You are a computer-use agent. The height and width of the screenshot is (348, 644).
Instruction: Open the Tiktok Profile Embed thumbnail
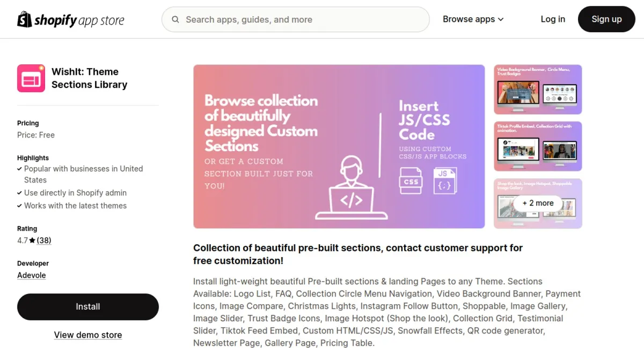pos(537,146)
